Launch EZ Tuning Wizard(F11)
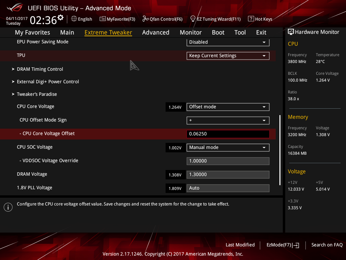 pos(219,19)
